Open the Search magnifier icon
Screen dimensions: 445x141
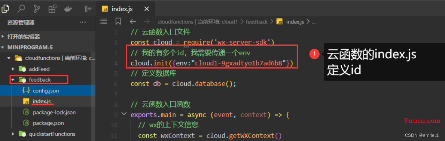coord(21,9)
